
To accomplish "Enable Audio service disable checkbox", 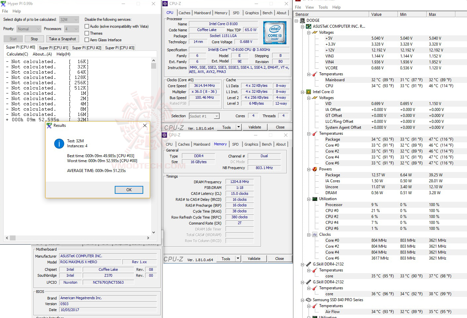I will [x=87, y=26].
